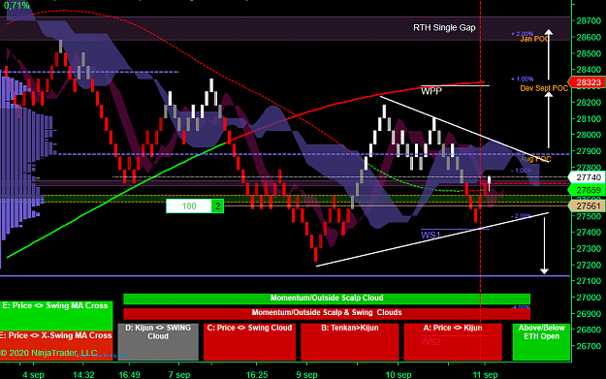
Task: Click the 'C: Price <> Swing Cloud' box
Action: click(x=249, y=342)
